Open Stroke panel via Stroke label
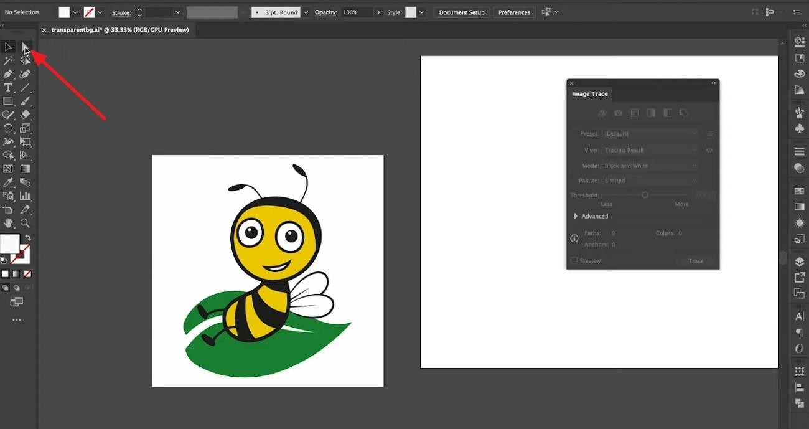 (x=121, y=12)
